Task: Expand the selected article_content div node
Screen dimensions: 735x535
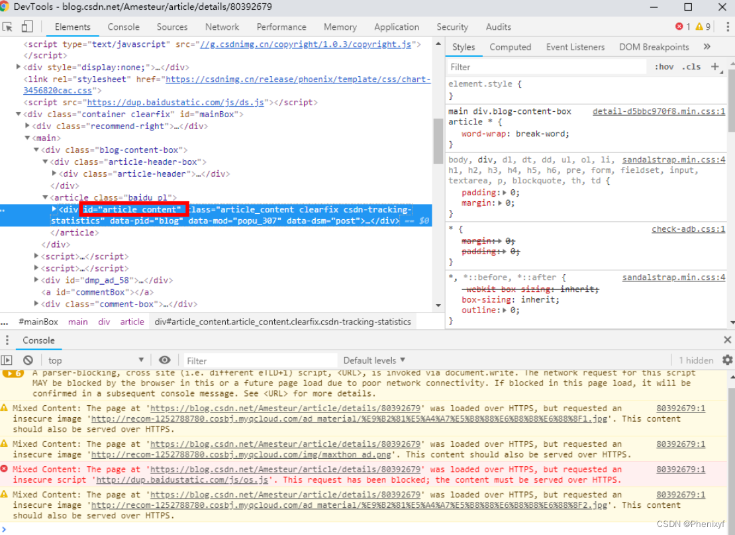Action: (54, 209)
